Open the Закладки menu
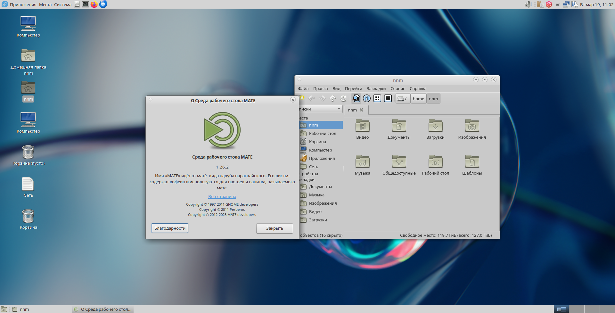The height and width of the screenshot is (313, 615). pyautogui.click(x=376, y=89)
